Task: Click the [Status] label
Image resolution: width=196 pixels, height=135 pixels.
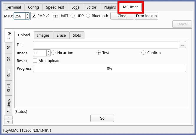Action: (x=21, y=111)
